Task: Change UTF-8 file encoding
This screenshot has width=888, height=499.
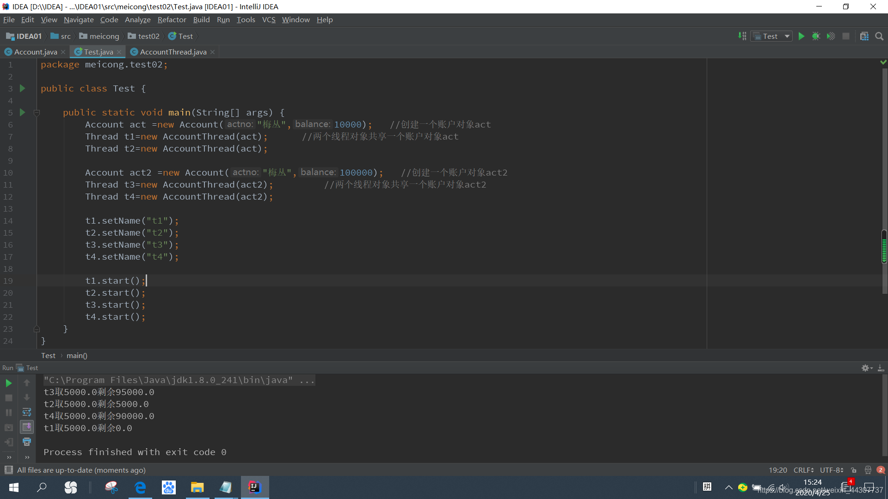Action: 832,470
